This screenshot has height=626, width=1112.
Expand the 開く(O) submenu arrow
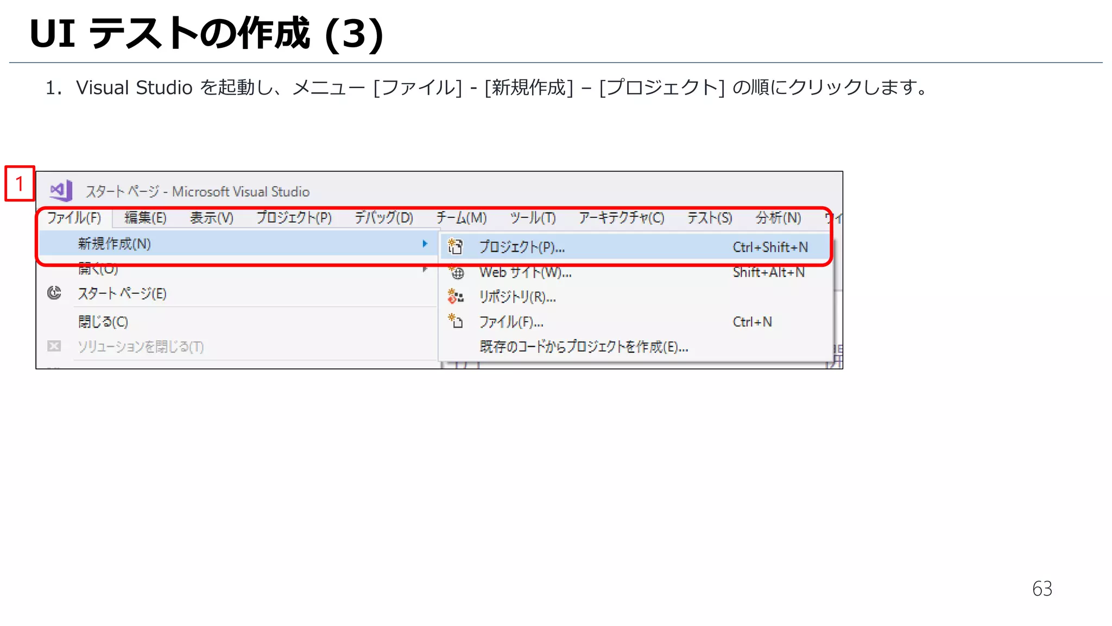tap(425, 269)
